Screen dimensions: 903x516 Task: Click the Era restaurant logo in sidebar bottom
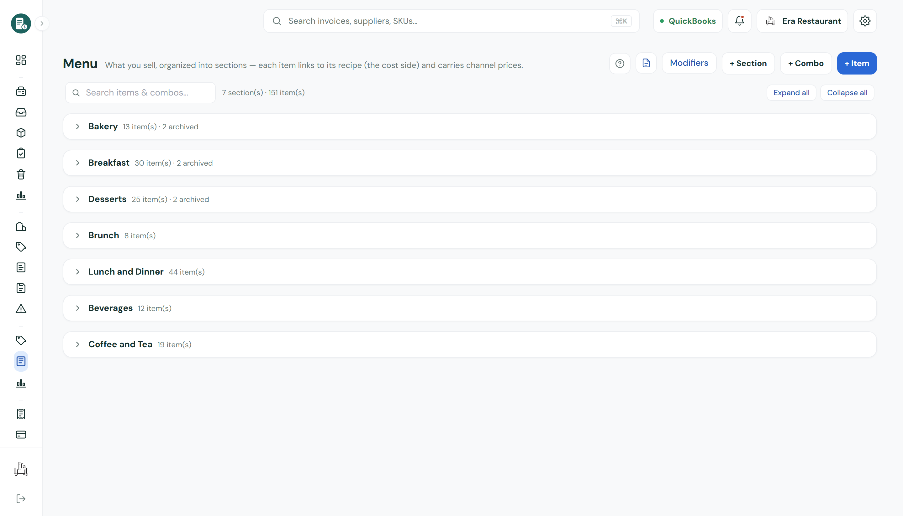21,469
